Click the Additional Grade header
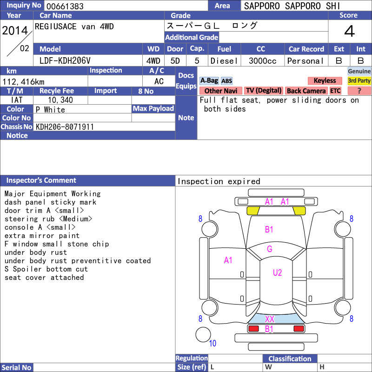The width and height of the screenshot is (372, 372). 192,37
